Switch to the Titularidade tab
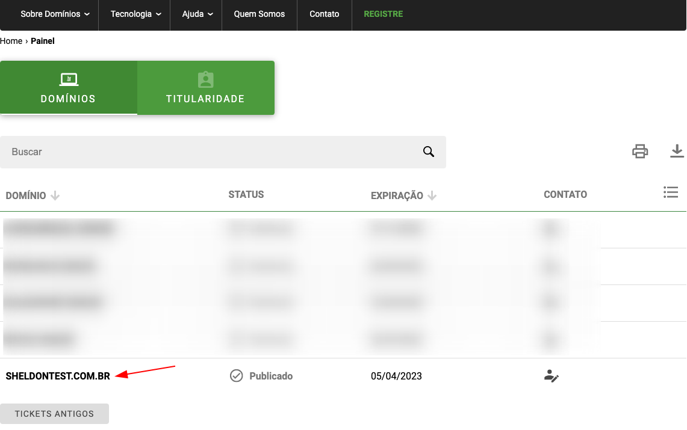 205,88
